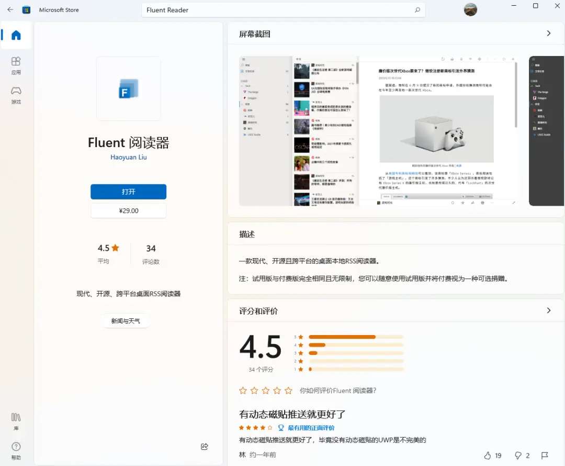This screenshot has width=565, height=466.
Task: Click the Fluent Reader search field
Action: point(277,10)
